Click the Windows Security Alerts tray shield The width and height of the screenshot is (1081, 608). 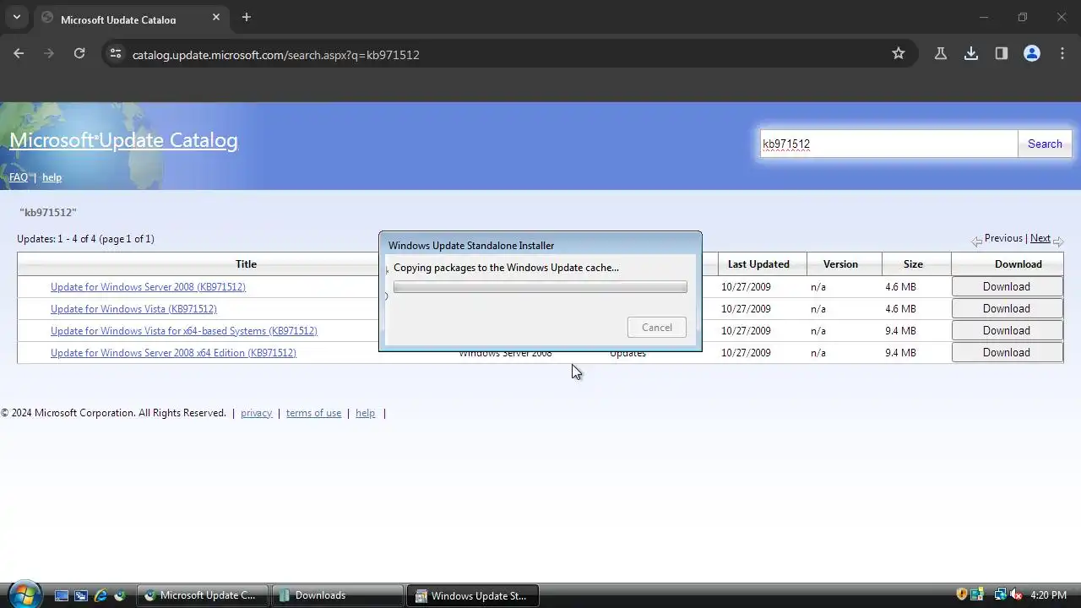coord(961,595)
